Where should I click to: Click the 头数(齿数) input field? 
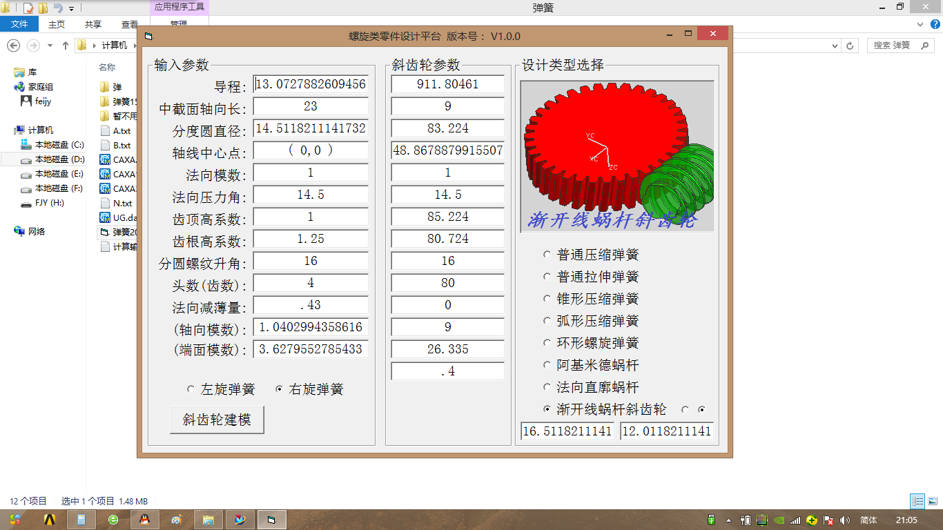point(310,283)
